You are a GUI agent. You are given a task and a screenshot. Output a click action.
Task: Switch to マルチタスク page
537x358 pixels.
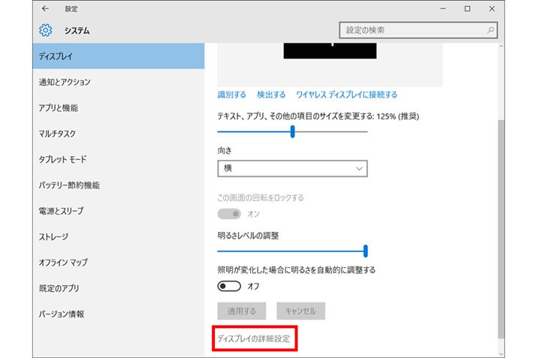(x=119, y=134)
